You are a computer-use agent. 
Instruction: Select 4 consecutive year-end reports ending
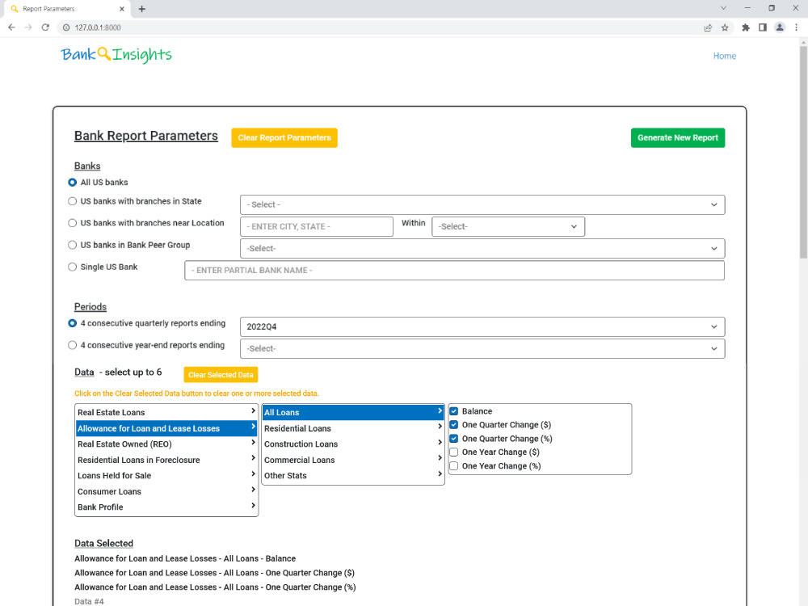click(x=73, y=345)
